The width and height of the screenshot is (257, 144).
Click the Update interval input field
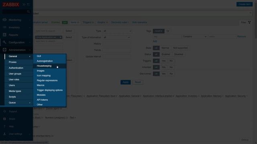tap(117, 56)
